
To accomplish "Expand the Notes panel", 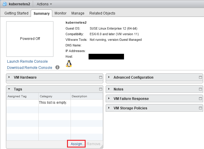I will (109, 89).
